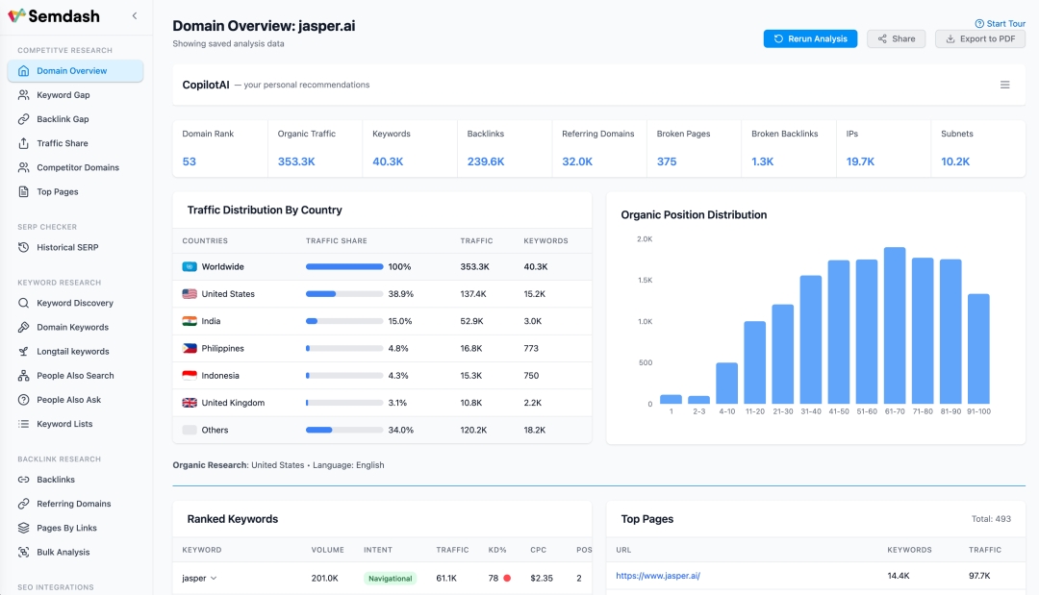Click the Worldwide traffic share bar
Screen dimensions: 1039x595
[x=343, y=266]
